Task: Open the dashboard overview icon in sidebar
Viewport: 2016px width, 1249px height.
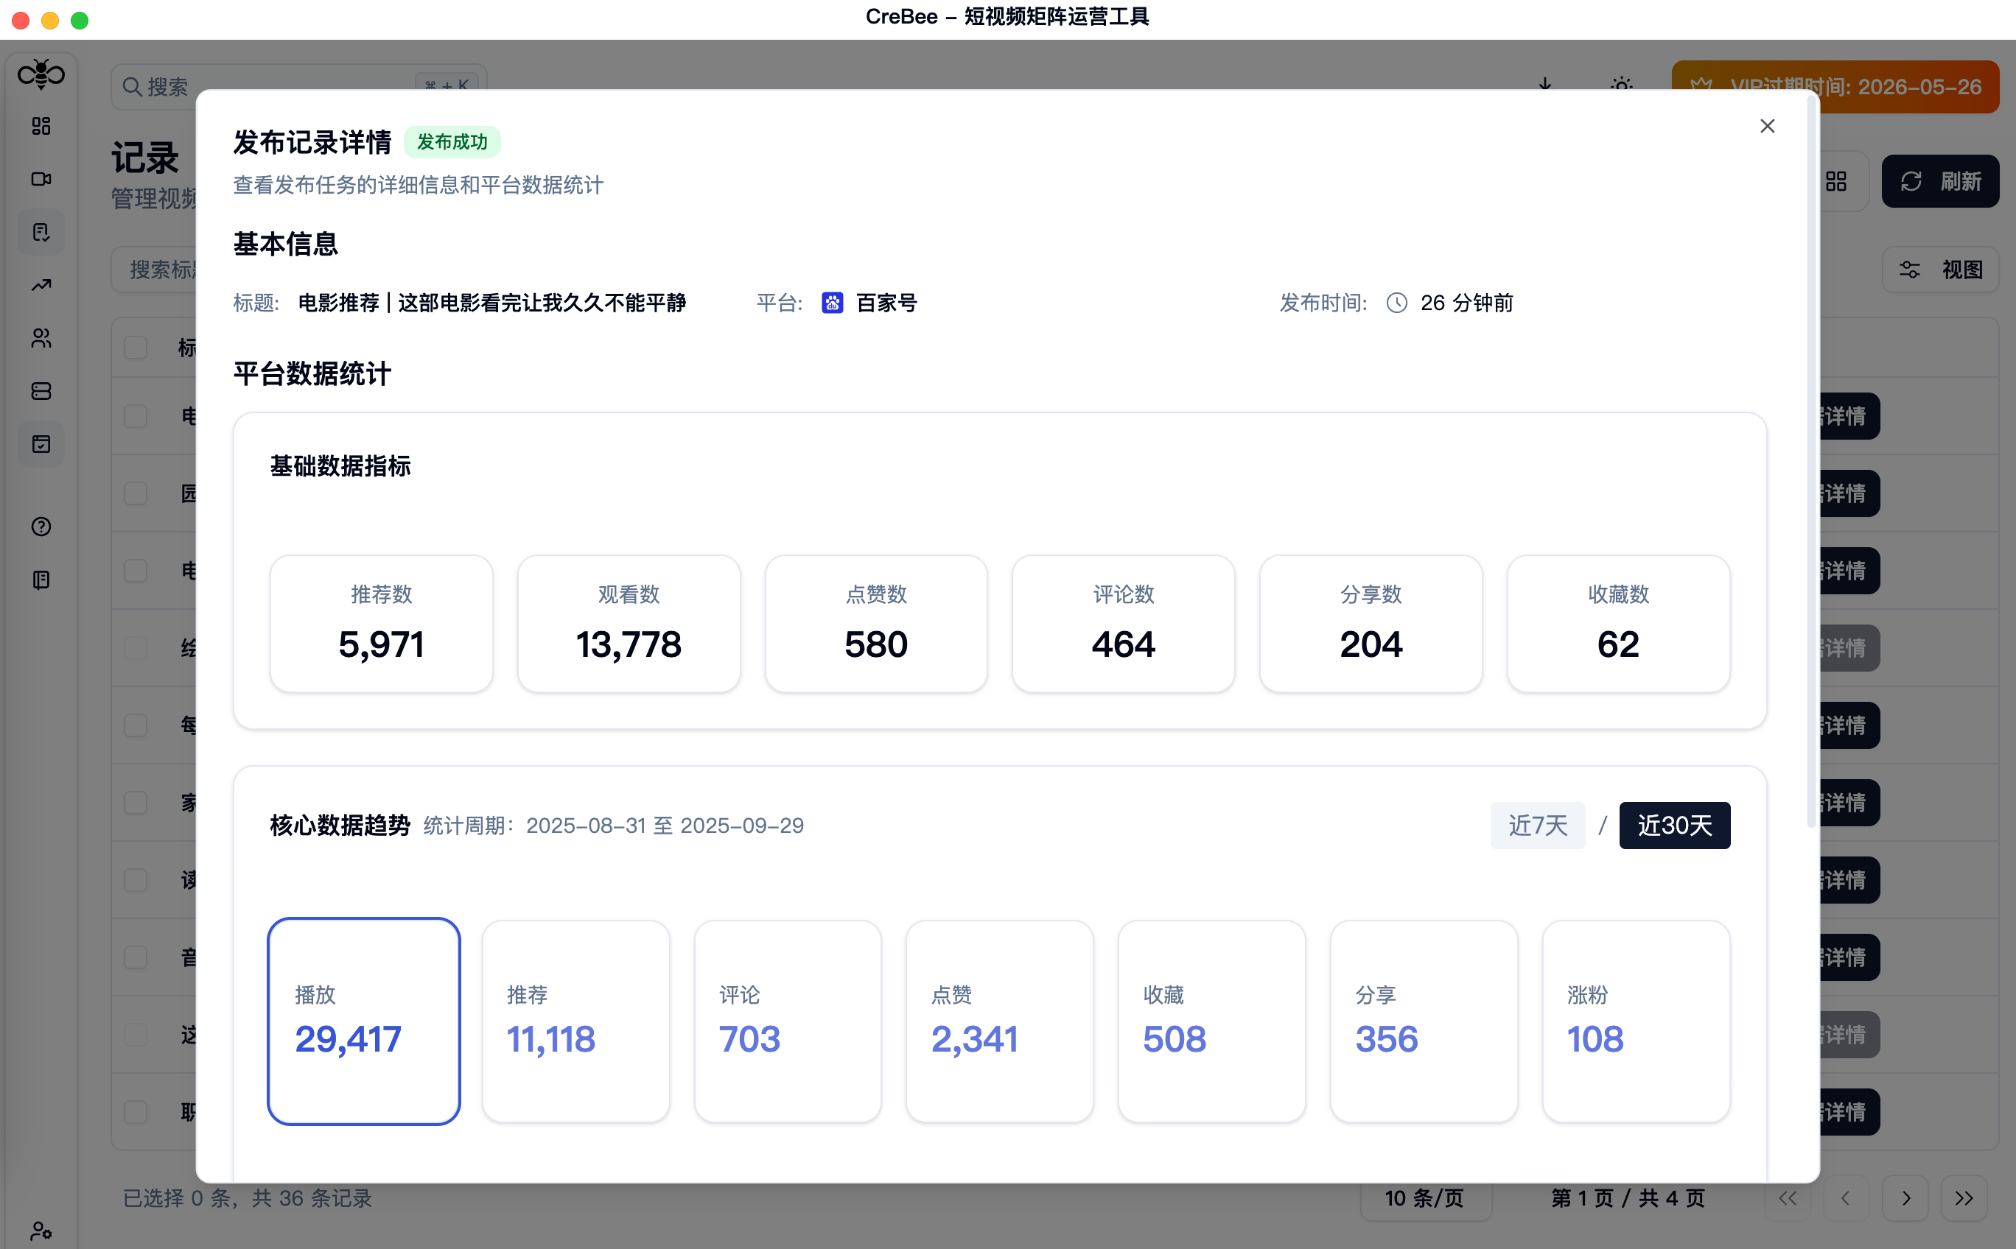Action: 41,127
